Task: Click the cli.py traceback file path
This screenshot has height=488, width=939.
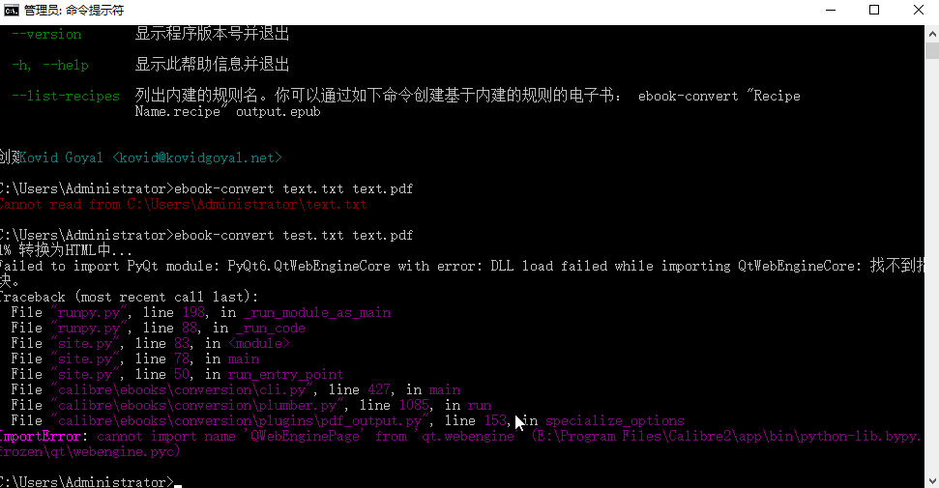Action: [x=184, y=389]
